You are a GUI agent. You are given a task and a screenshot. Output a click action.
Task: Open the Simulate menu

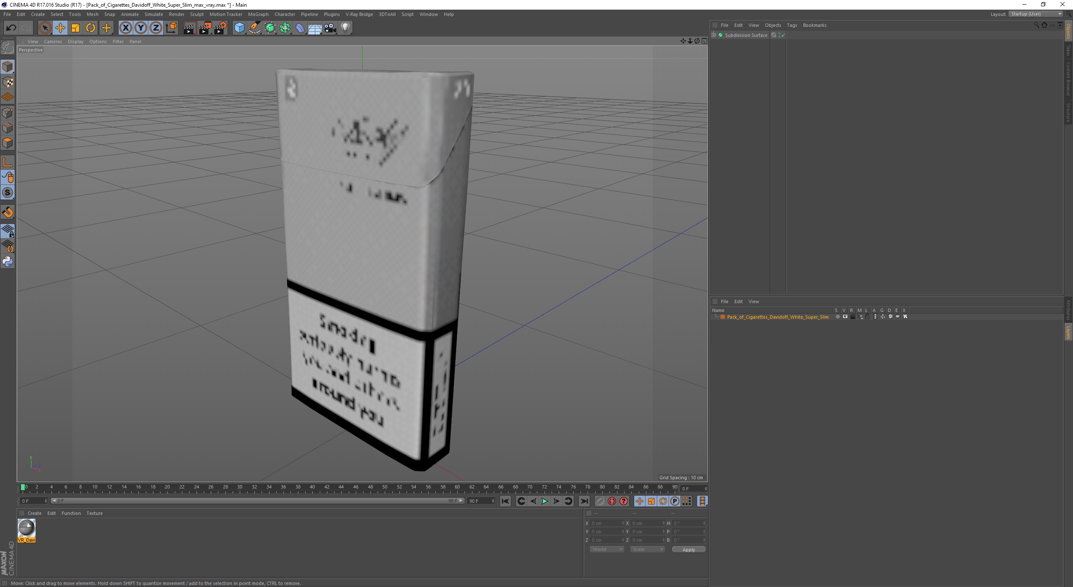[153, 14]
